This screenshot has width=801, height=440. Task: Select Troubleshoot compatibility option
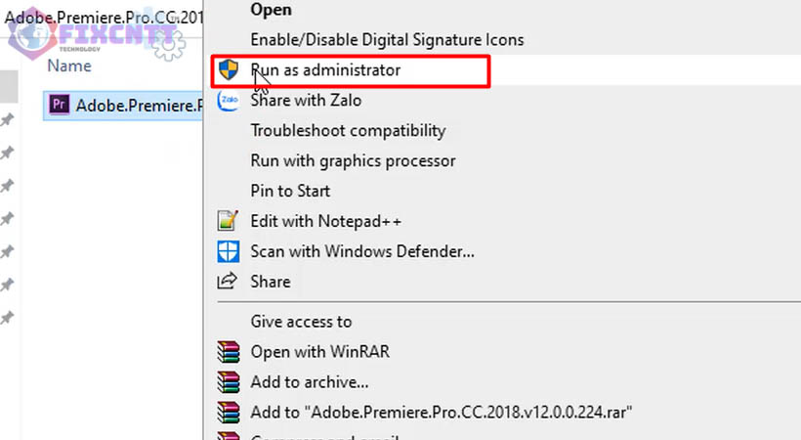click(348, 130)
